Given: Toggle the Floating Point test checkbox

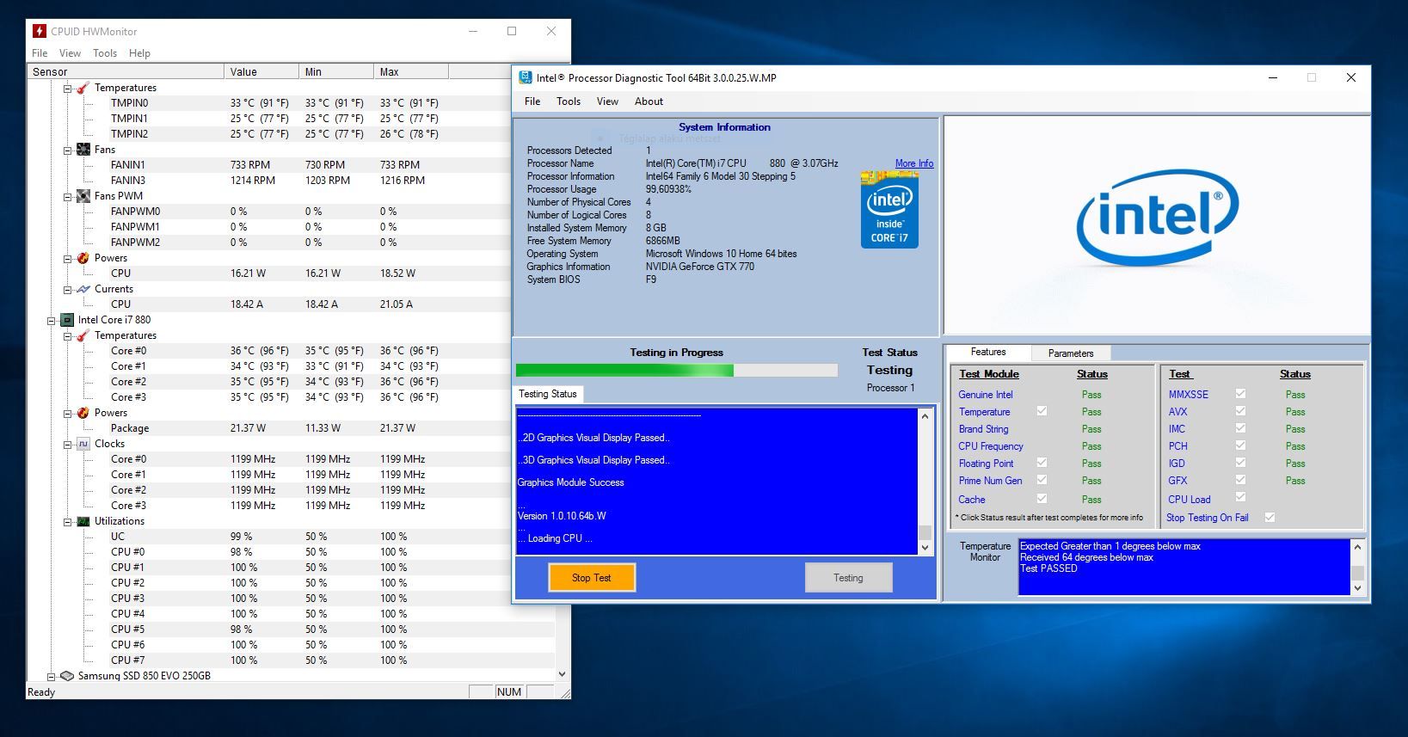Looking at the screenshot, I should point(1042,463).
